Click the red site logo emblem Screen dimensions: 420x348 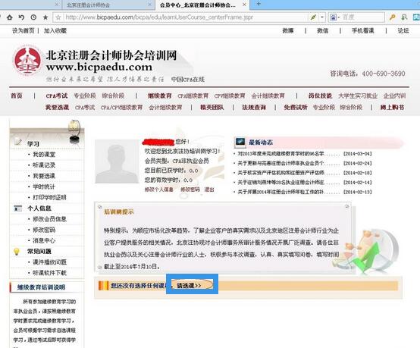(27, 61)
